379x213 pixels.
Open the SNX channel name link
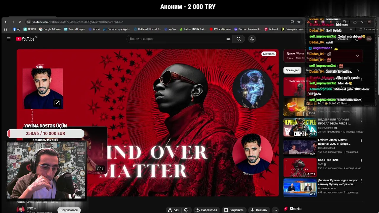(x=30, y=208)
